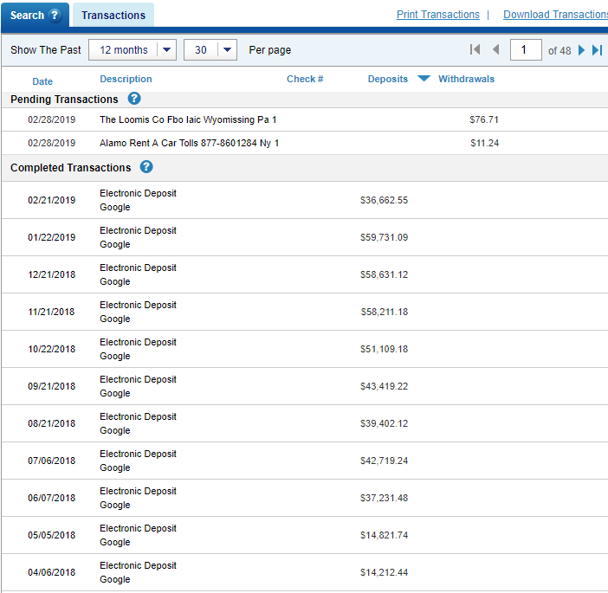
Task: Jump to the last page arrow
Action: 597,50
